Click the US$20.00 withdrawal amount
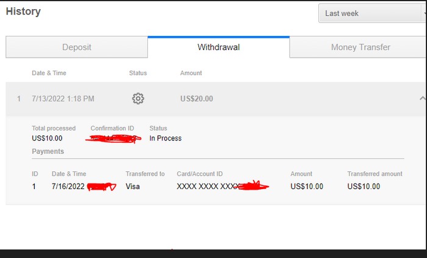The image size is (427, 258). (196, 99)
